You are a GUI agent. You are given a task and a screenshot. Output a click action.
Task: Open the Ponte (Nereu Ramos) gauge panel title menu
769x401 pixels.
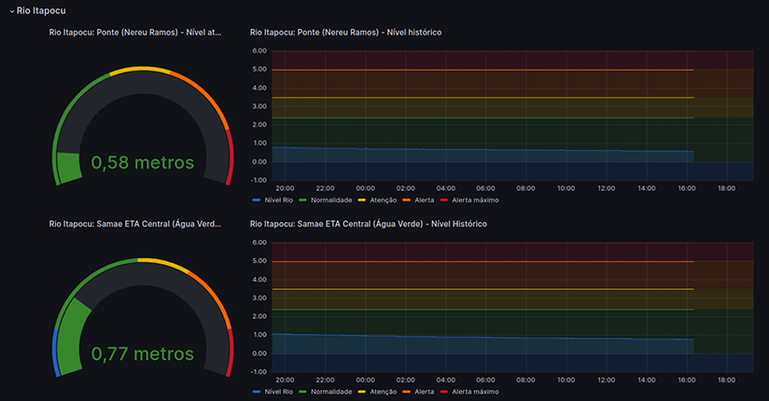click(135, 33)
